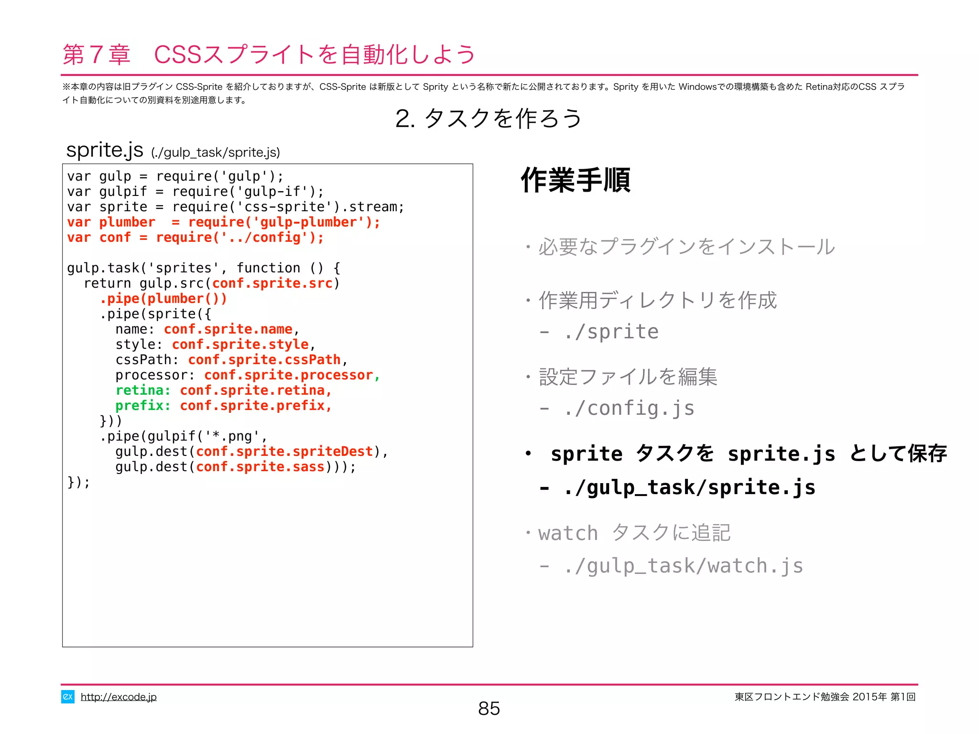Click the red text 'conf.sprite.name'
Image resolution: width=979 pixels, height=734 pixels.
click(x=228, y=329)
